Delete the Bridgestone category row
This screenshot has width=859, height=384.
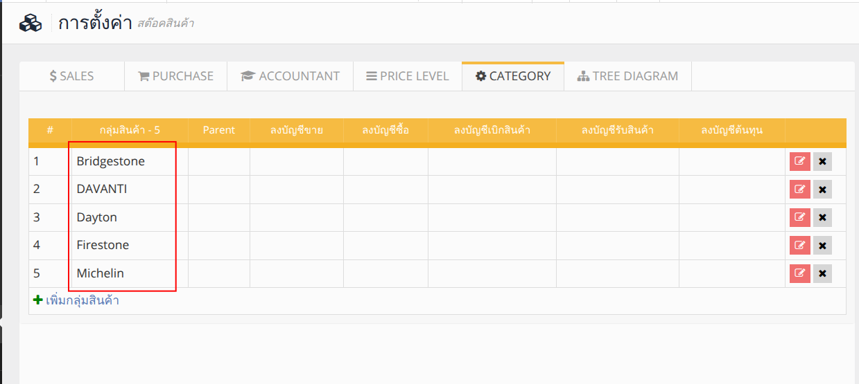click(822, 161)
